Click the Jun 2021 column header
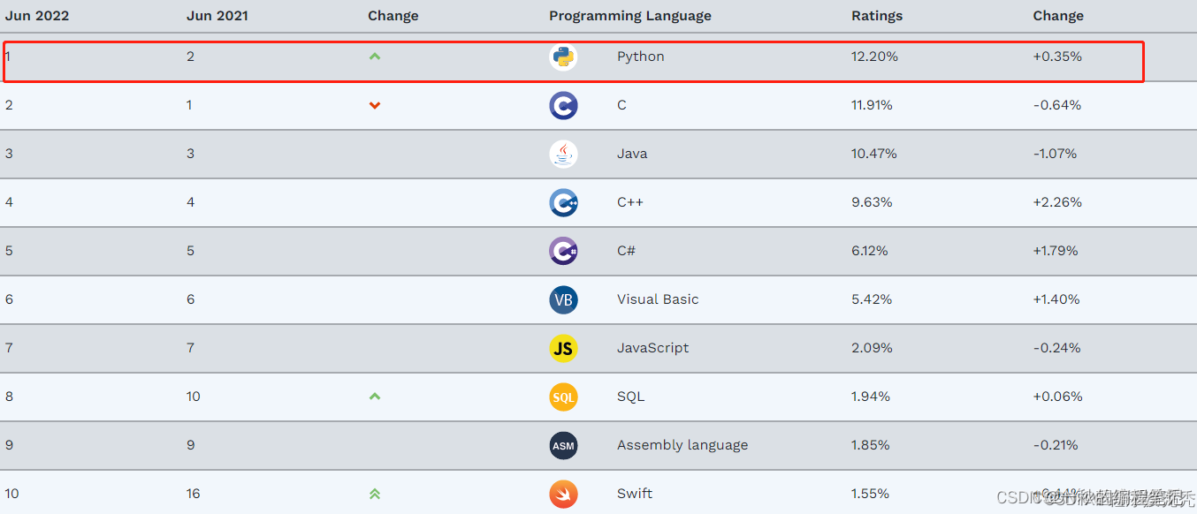The height and width of the screenshot is (514, 1197). click(217, 16)
